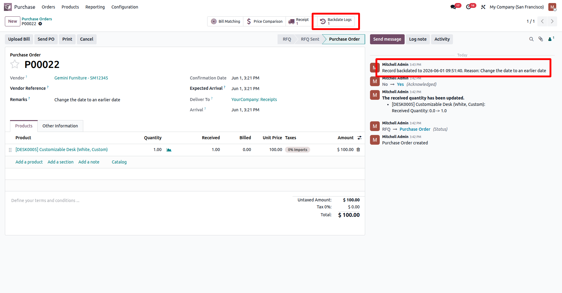
Task: Click the Send PO button
Action: tap(46, 39)
